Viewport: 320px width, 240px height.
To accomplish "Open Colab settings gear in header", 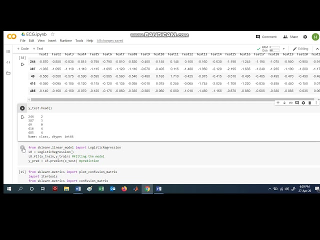I will 305,36.
